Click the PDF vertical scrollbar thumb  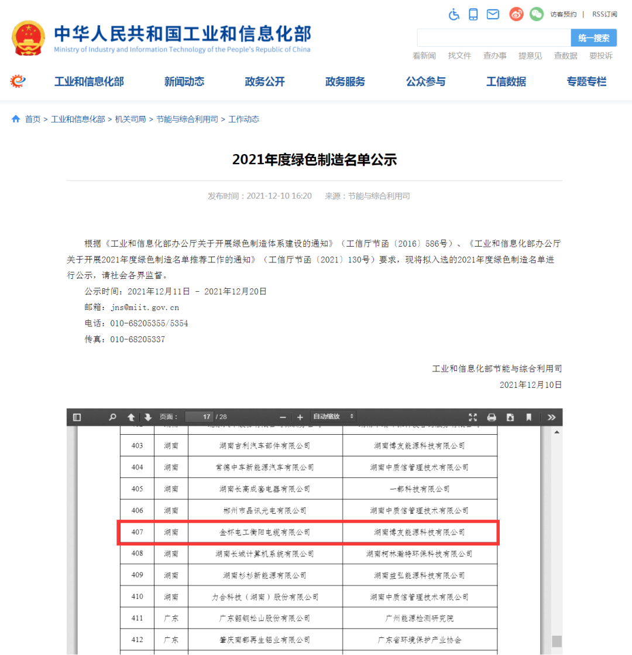557,641
